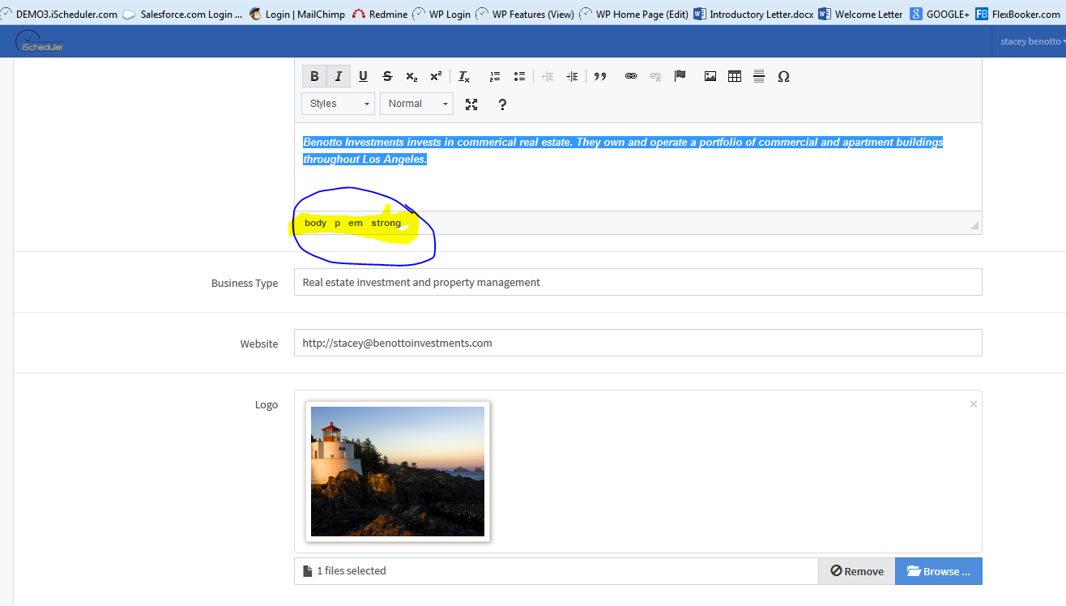The height and width of the screenshot is (606, 1066).
Task: Open the Salesforce.com Login bookmark
Action: (x=183, y=14)
